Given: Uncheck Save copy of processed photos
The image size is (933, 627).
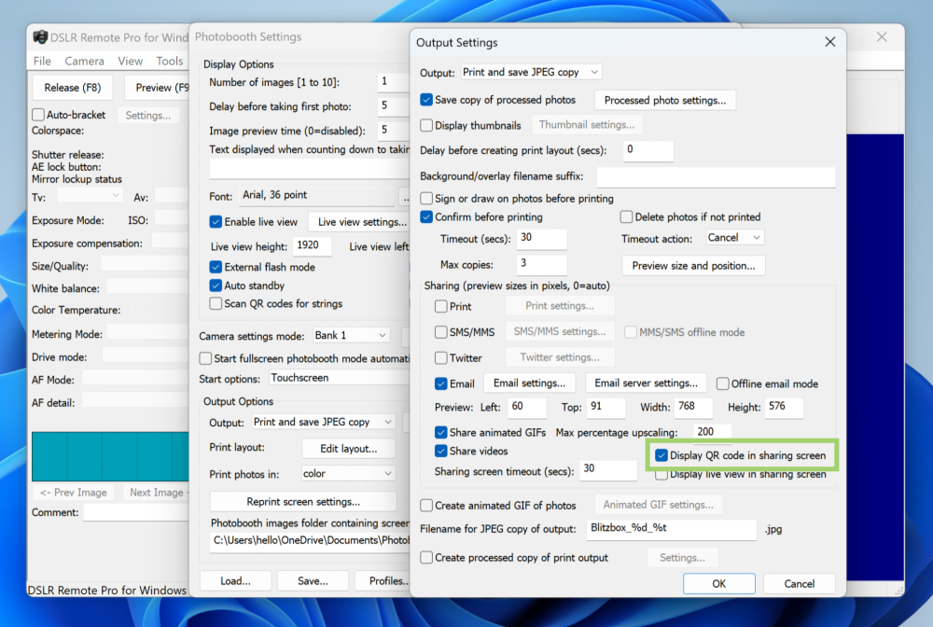Looking at the screenshot, I should (x=426, y=99).
